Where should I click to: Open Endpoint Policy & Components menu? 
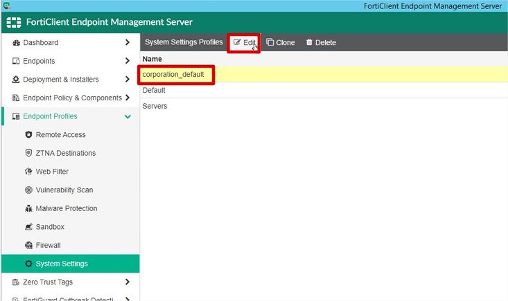73,98
